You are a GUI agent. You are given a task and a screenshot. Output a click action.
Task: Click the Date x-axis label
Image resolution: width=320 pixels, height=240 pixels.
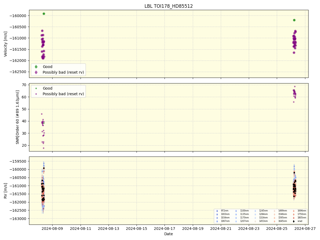click(169, 234)
